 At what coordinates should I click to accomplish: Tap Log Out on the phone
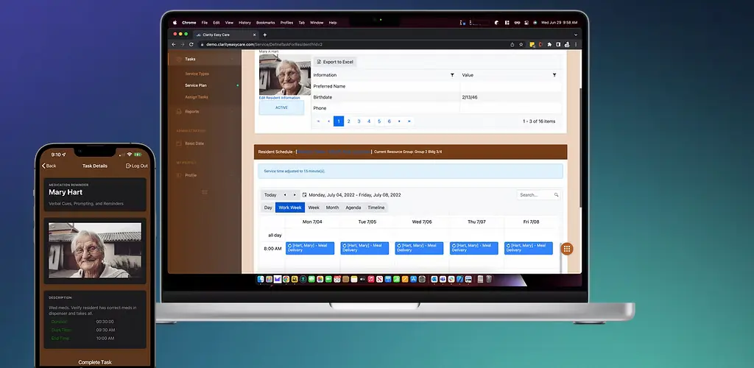tap(136, 166)
